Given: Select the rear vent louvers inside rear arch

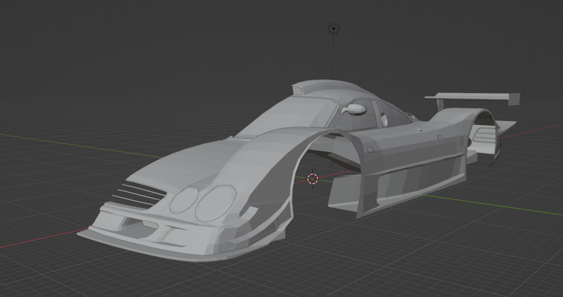Looking at the screenshot, I should click(484, 135).
